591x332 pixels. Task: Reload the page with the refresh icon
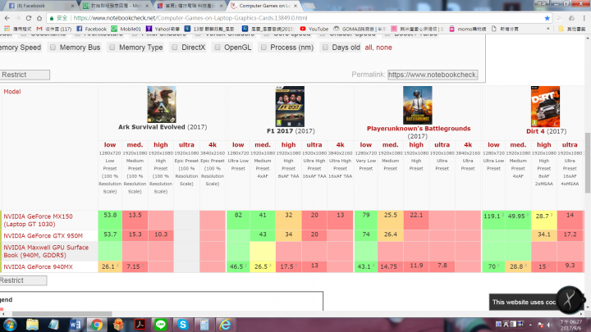tap(28, 18)
